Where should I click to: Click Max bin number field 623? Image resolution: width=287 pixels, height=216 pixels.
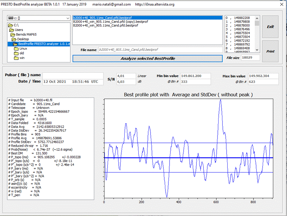coord(263,82)
